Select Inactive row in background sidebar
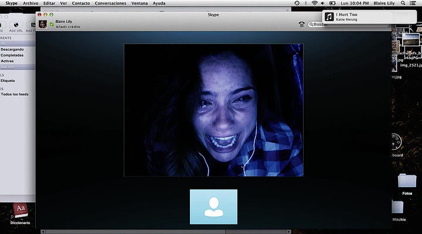 18,67
